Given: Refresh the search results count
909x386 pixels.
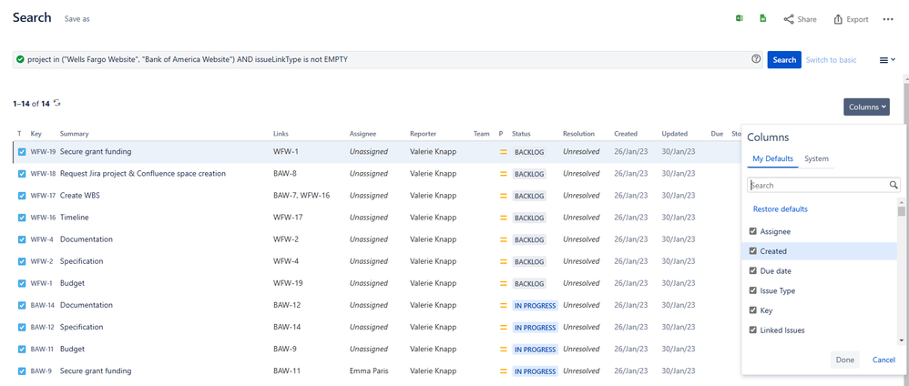Looking at the screenshot, I should [x=57, y=104].
